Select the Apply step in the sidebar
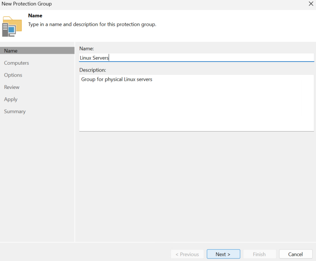Screen dimensions: 316x261 click(x=11, y=99)
